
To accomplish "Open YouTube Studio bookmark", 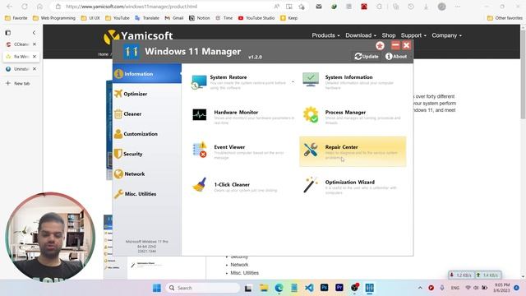I will tap(256, 18).
